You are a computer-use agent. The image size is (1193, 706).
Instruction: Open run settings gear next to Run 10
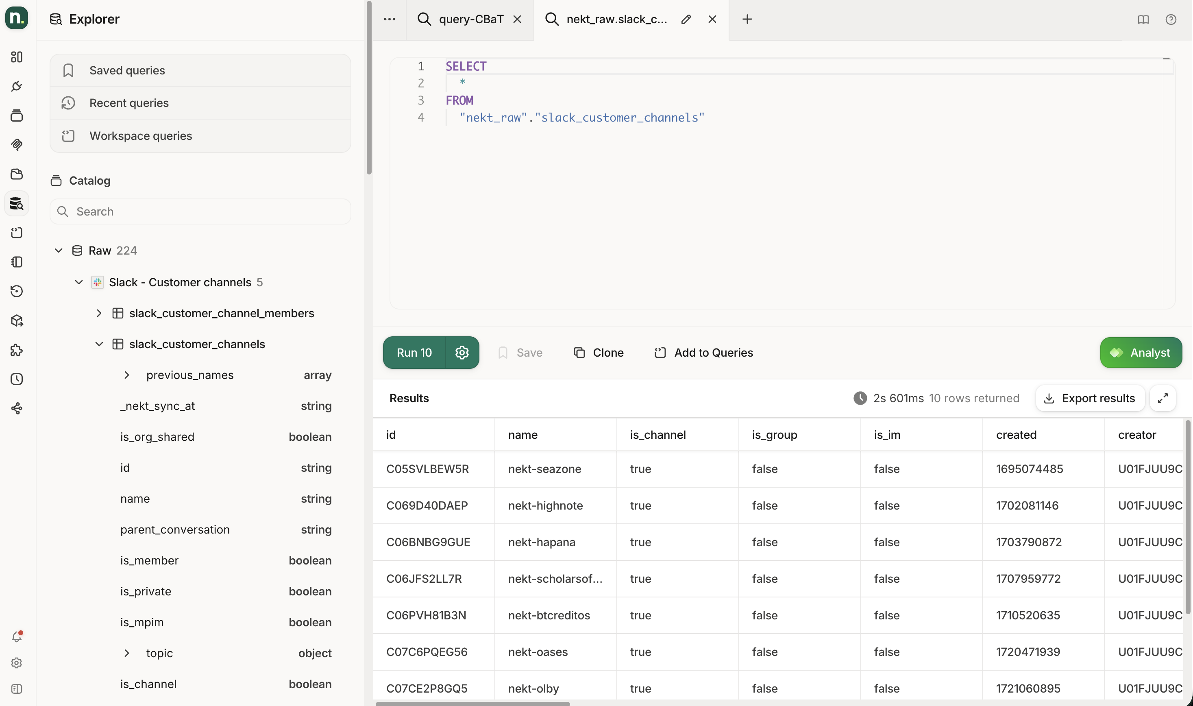tap(462, 353)
